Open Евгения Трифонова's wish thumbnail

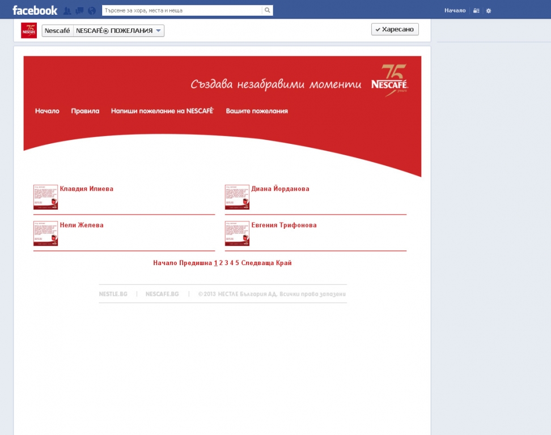pyautogui.click(x=237, y=233)
